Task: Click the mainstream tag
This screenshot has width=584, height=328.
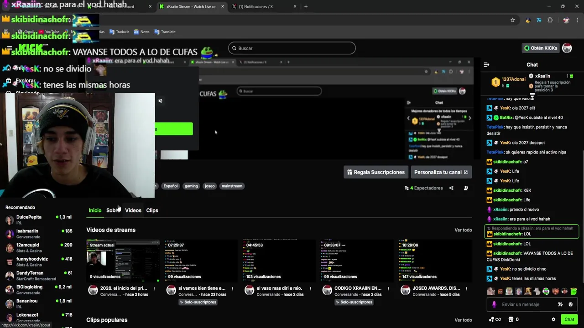Action: click(232, 186)
